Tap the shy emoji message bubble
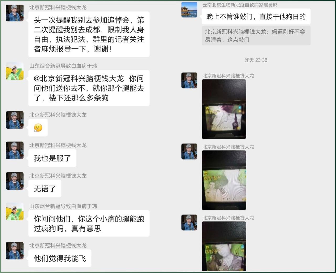 (x=38, y=128)
